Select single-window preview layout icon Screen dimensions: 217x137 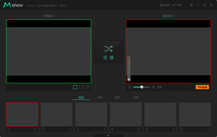tap(75, 87)
